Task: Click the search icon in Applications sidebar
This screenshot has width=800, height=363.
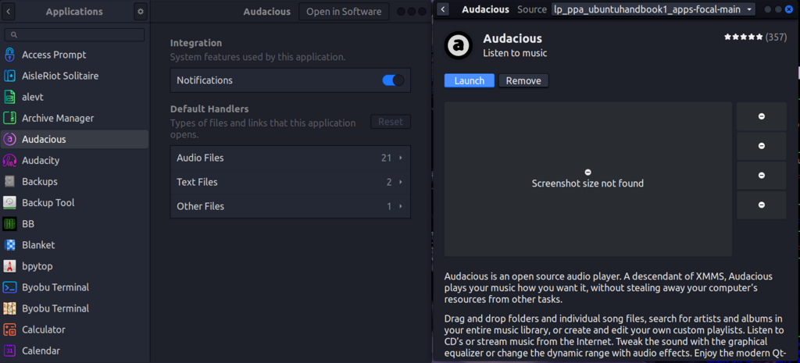Action: [14, 34]
